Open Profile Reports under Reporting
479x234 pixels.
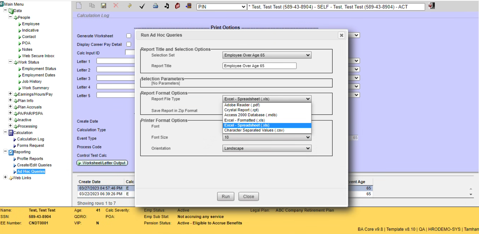pyautogui.click(x=30, y=159)
